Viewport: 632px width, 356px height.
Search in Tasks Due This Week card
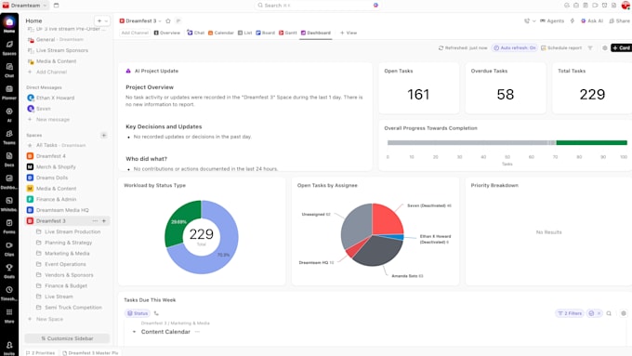coord(609,313)
